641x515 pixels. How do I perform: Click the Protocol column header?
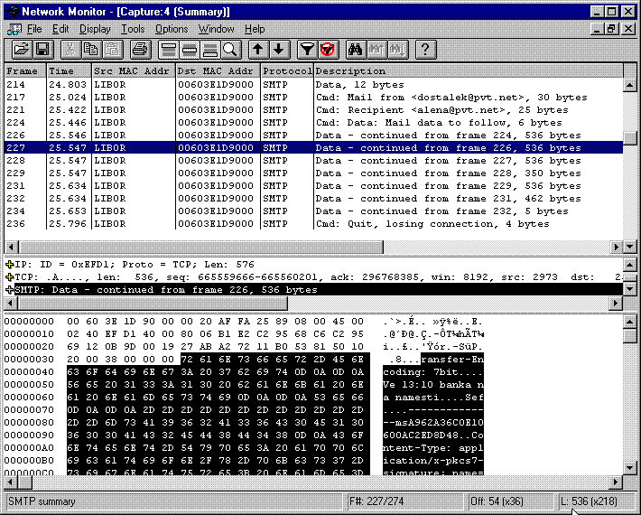pos(287,71)
